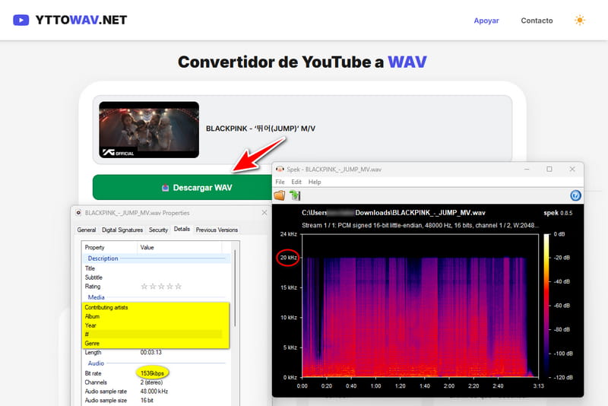
Task: Click the BLACKPINK JUMP video thumbnail
Action: tap(149, 129)
